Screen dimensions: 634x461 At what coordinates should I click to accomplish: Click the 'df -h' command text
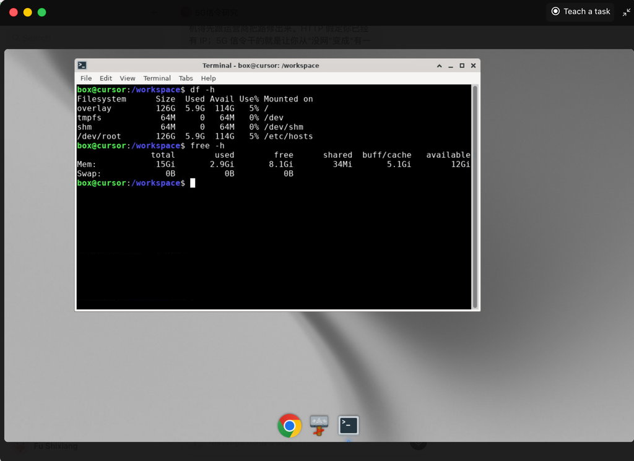click(202, 90)
